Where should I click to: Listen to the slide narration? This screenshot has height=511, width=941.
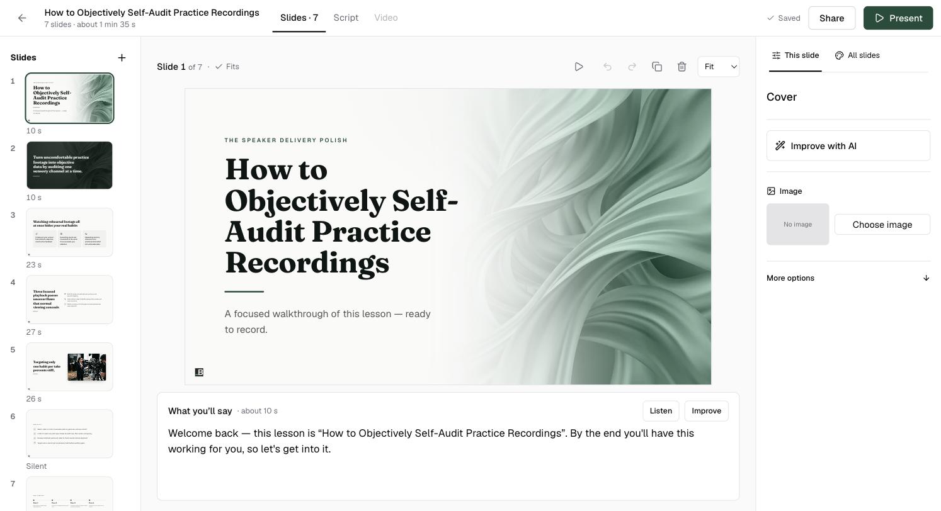[661, 411]
